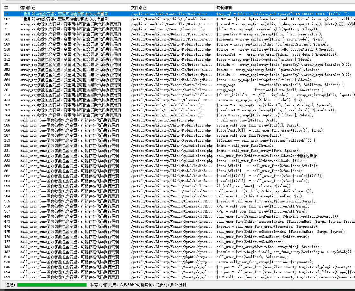This screenshot has width=355, height=291.
Task: Click detail starting with $this->_initials
Action: [286, 95]
